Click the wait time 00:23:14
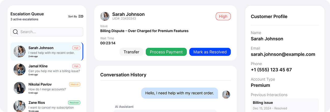The height and width of the screenshot is (112, 330). click(108, 43)
